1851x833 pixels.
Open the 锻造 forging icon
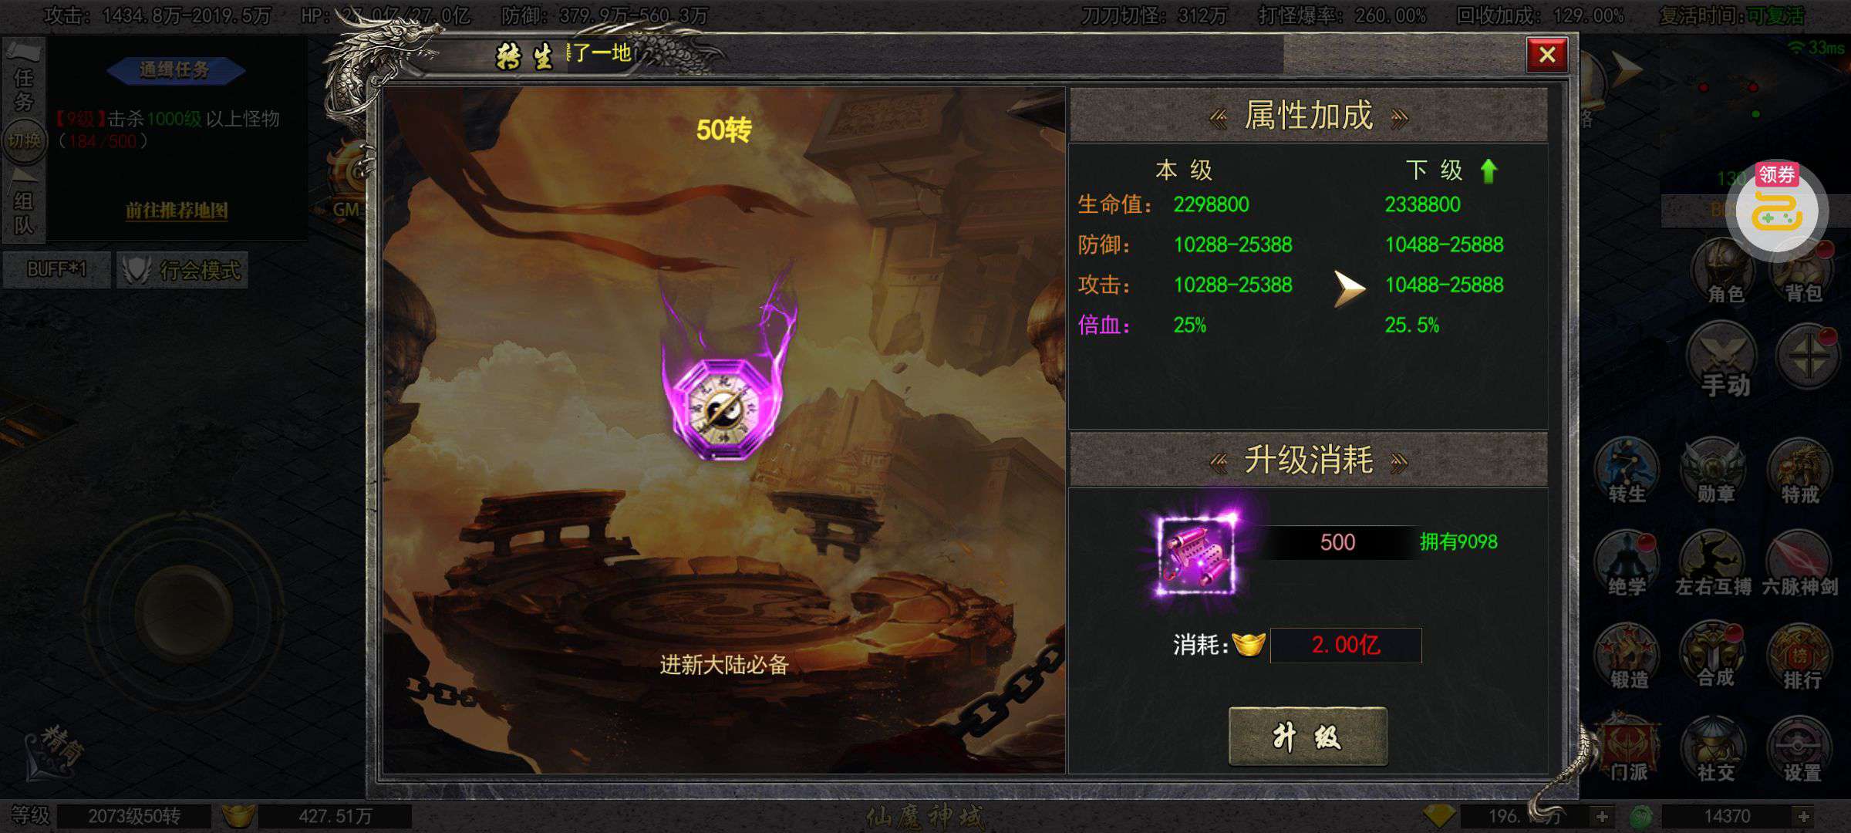[1628, 656]
